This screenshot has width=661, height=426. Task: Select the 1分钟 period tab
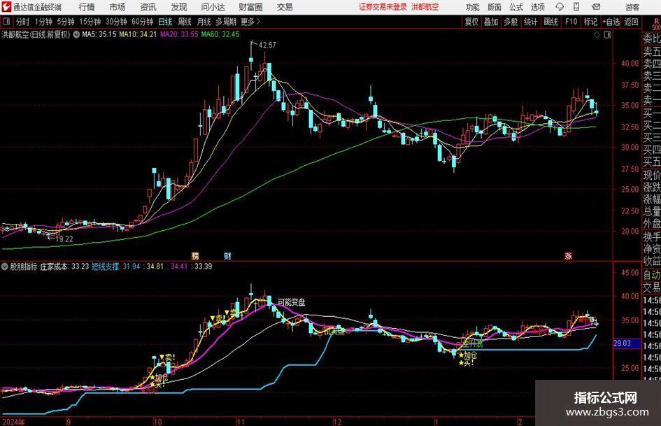click(43, 22)
